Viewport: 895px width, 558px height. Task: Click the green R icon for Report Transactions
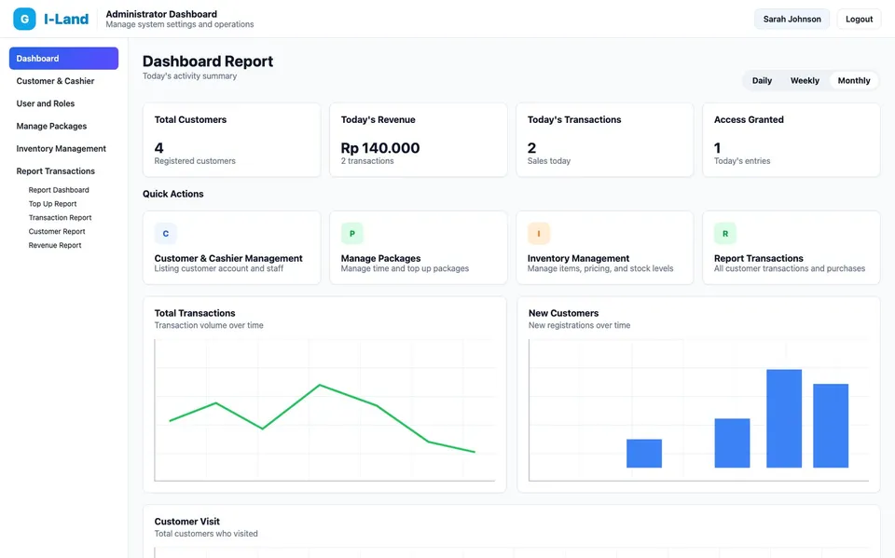pos(725,234)
